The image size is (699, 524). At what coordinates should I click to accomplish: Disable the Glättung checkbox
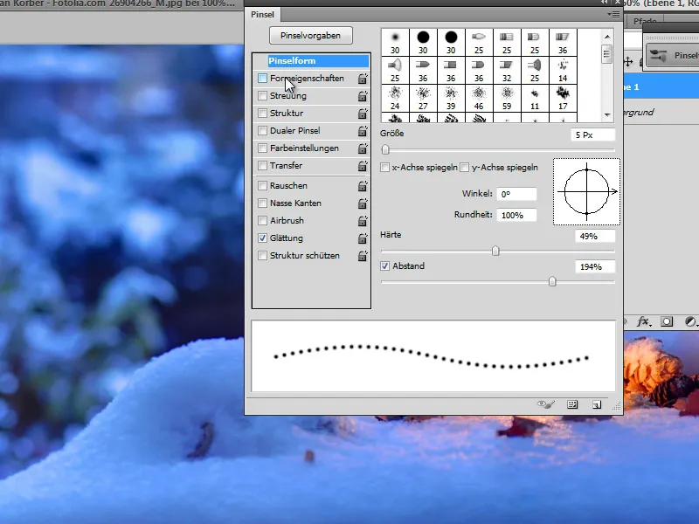coord(263,238)
